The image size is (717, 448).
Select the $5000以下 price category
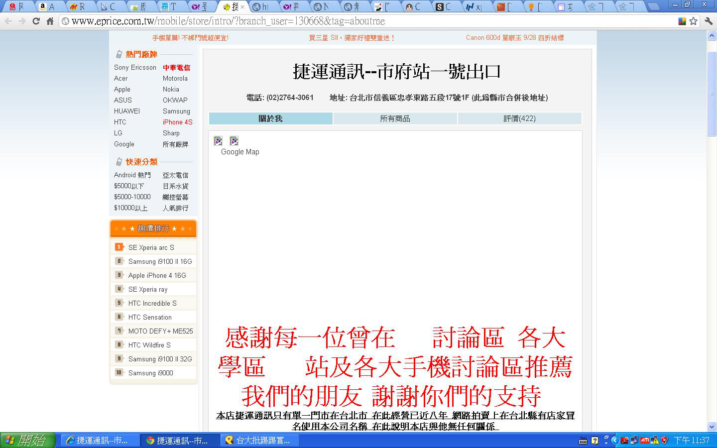pyautogui.click(x=128, y=186)
